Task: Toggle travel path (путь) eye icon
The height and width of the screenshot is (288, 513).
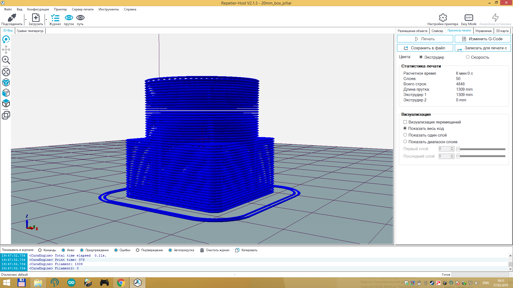Action: [x=80, y=18]
